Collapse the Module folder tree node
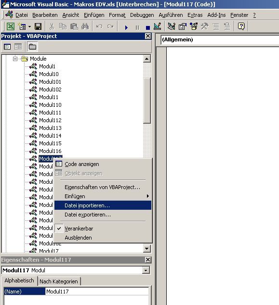Image resolution: width=279 pixels, height=305 pixels. click(x=15, y=59)
